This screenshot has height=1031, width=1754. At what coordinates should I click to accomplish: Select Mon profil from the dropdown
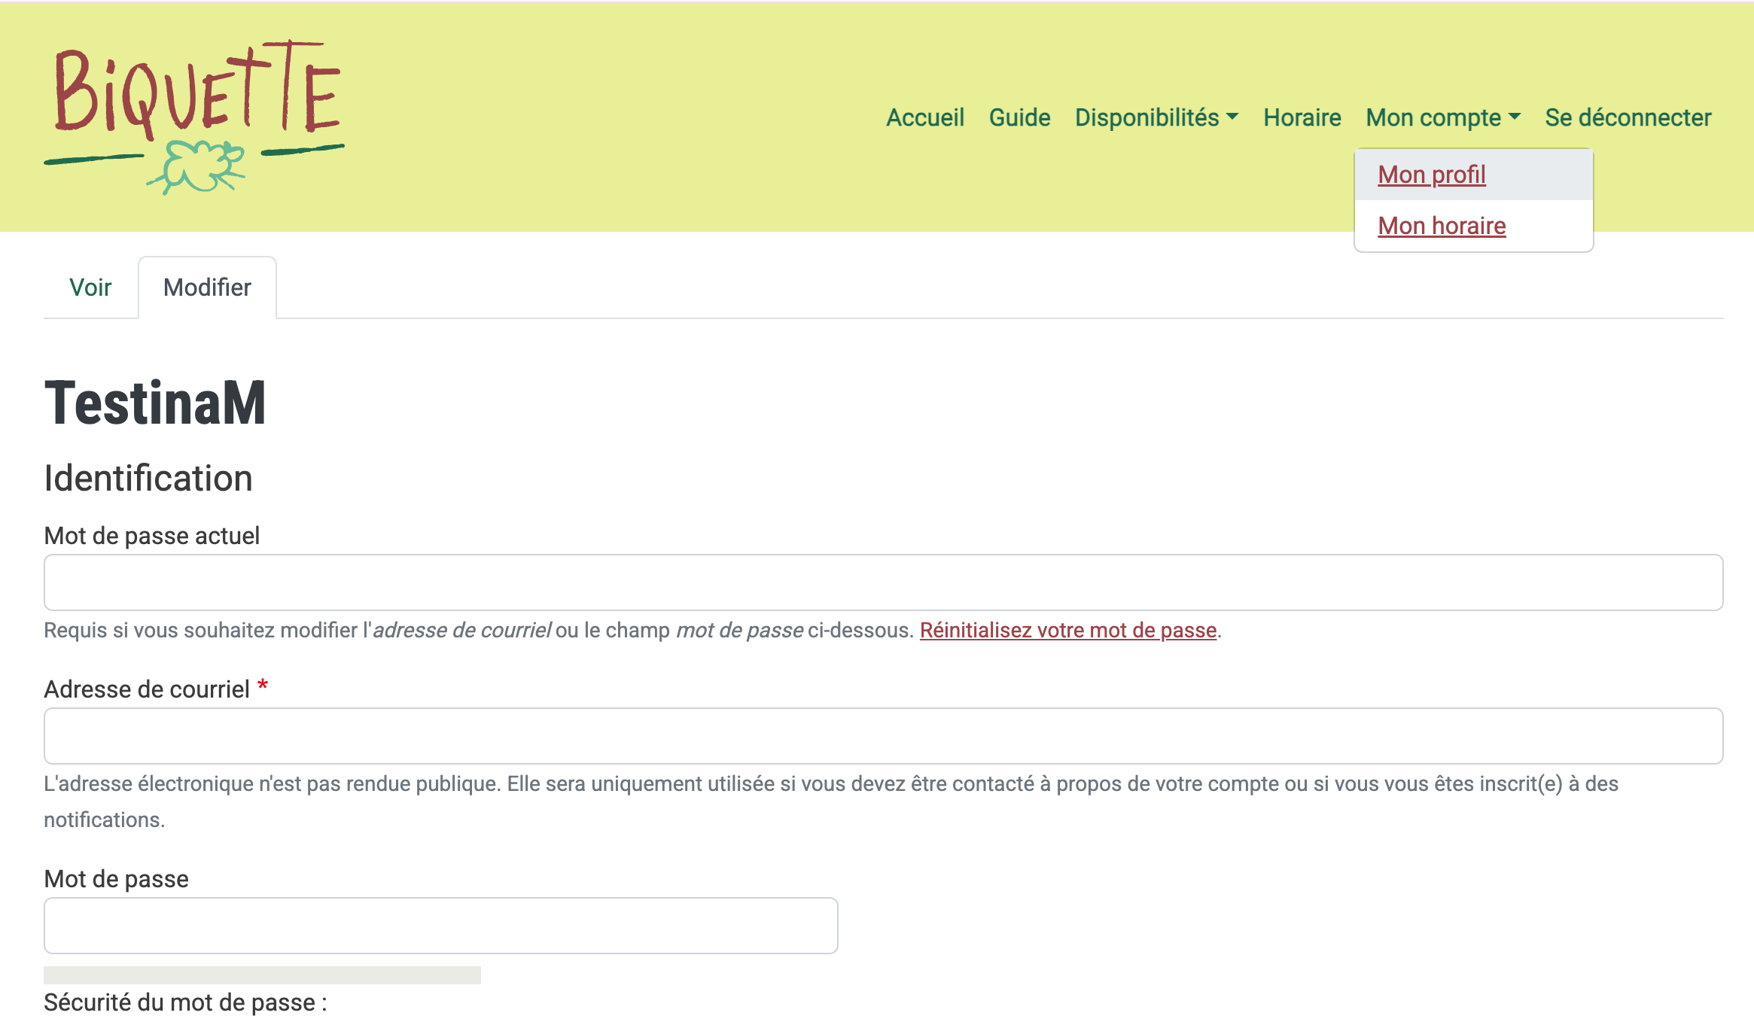point(1431,175)
